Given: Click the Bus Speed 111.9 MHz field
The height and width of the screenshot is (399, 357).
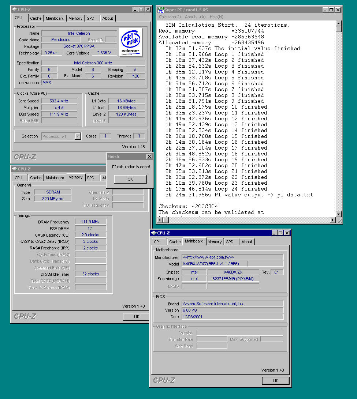Looking at the screenshot, I should tap(59, 114).
